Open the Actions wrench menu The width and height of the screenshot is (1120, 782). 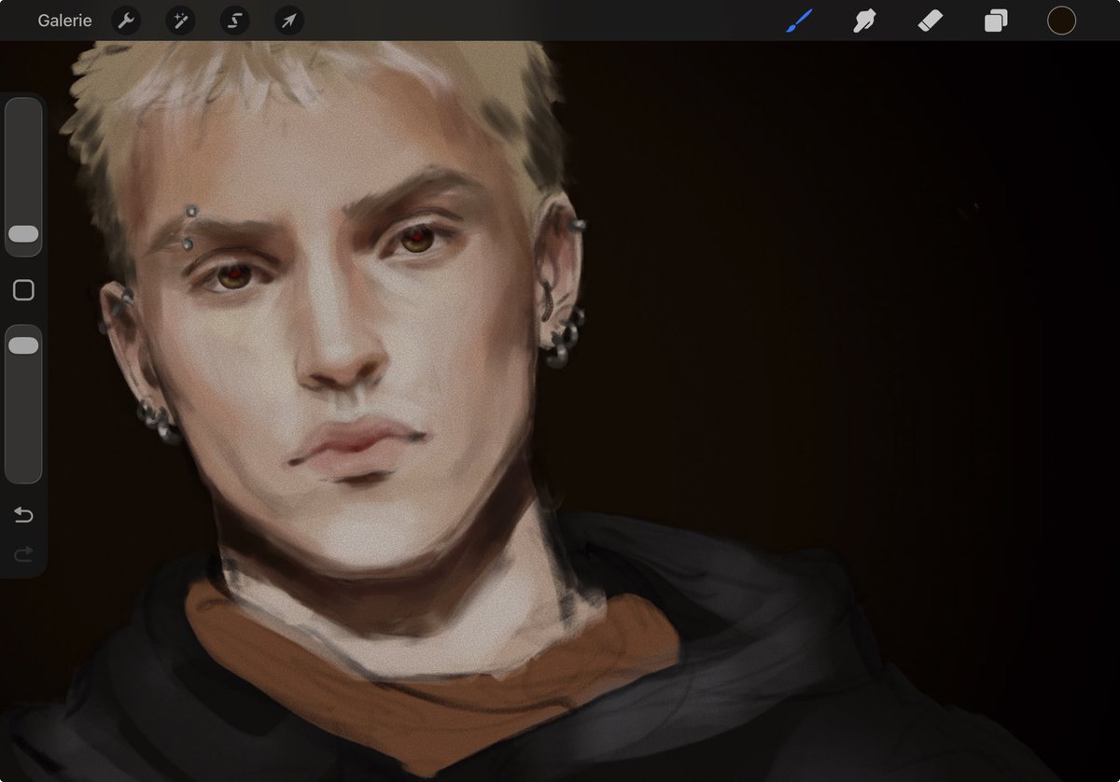tap(126, 21)
